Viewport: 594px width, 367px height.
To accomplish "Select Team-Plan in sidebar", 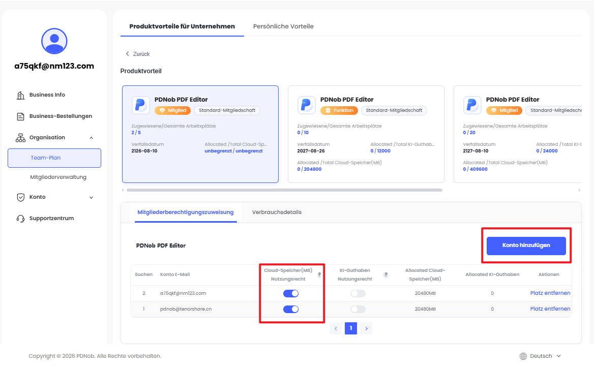I will coord(54,158).
